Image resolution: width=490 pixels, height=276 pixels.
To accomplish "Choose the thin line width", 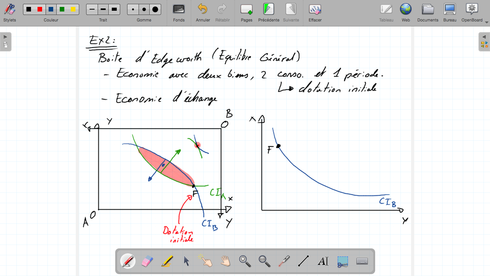I will click(92, 9).
